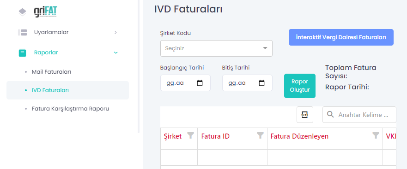Open the Şirket Kodu dropdown

pos(216,48)
